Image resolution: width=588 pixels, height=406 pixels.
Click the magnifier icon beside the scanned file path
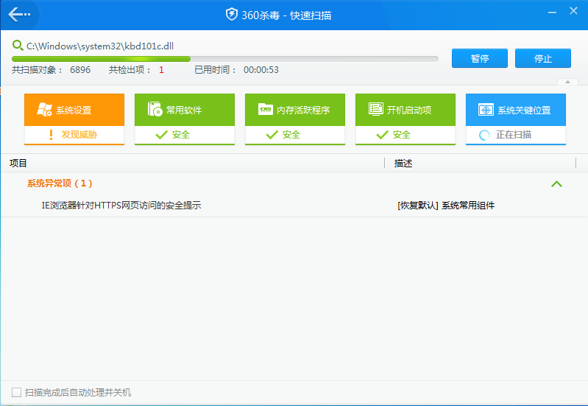(17, 46)
